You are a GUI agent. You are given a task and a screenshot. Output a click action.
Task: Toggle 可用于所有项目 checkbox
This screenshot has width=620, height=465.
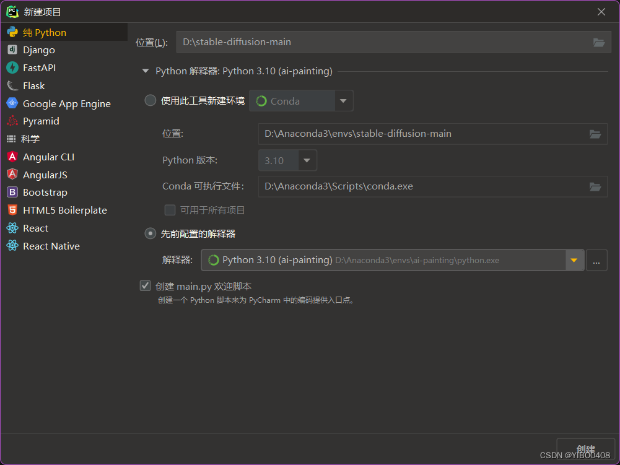[170, 210]
